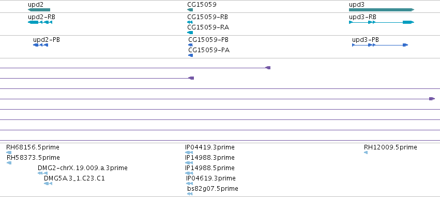The width and height of the screenshot is (440, 197).
Task: Click the RH12009.5prime label
Action: (390, 147)
